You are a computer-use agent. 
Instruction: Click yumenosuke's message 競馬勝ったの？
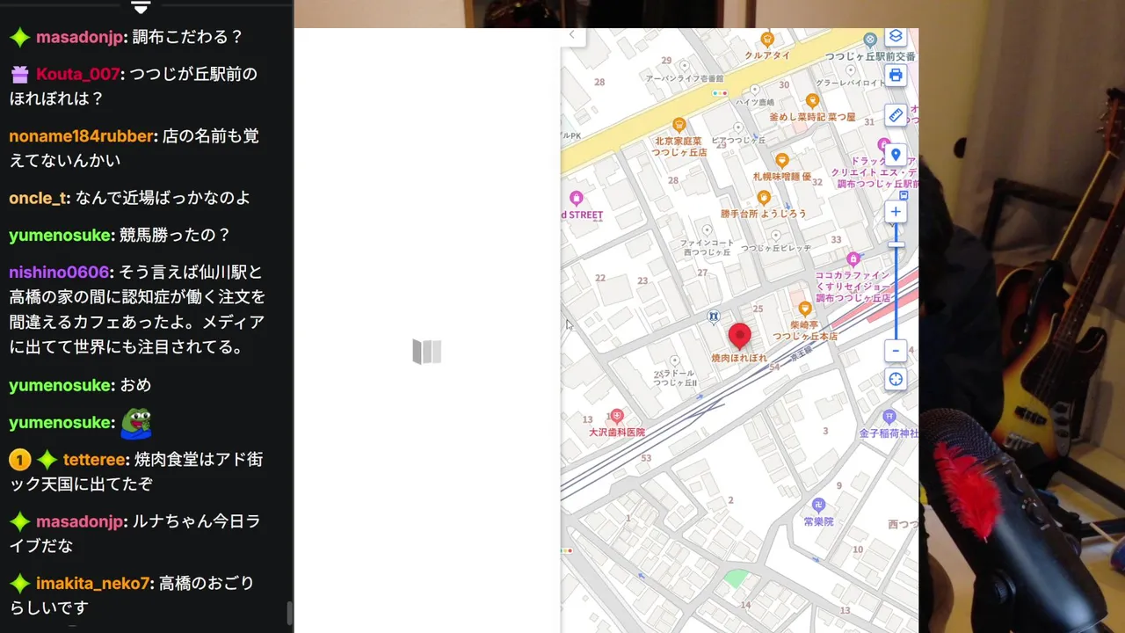pos(175,235)
